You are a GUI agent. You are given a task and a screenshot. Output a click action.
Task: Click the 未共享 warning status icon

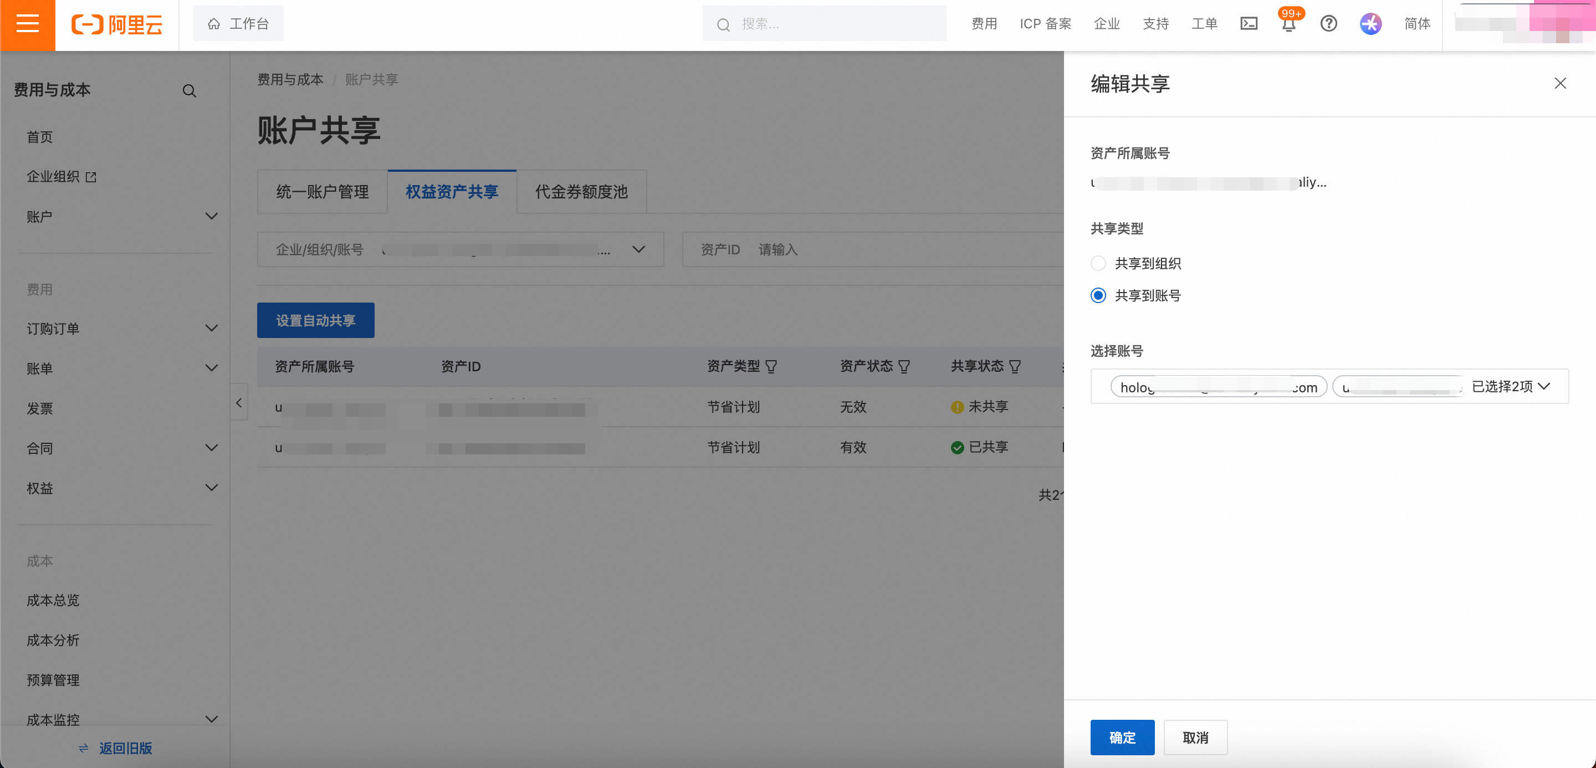click(957, 407)
